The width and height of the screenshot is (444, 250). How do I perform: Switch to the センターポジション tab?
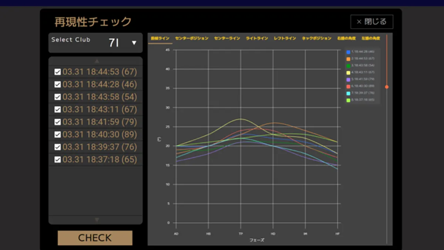pos(192,39)
